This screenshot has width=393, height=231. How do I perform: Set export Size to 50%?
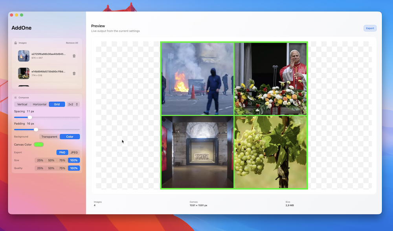51,160
